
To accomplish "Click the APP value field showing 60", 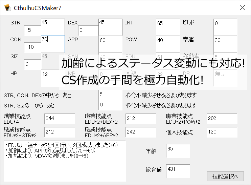I will pos(111,44).
